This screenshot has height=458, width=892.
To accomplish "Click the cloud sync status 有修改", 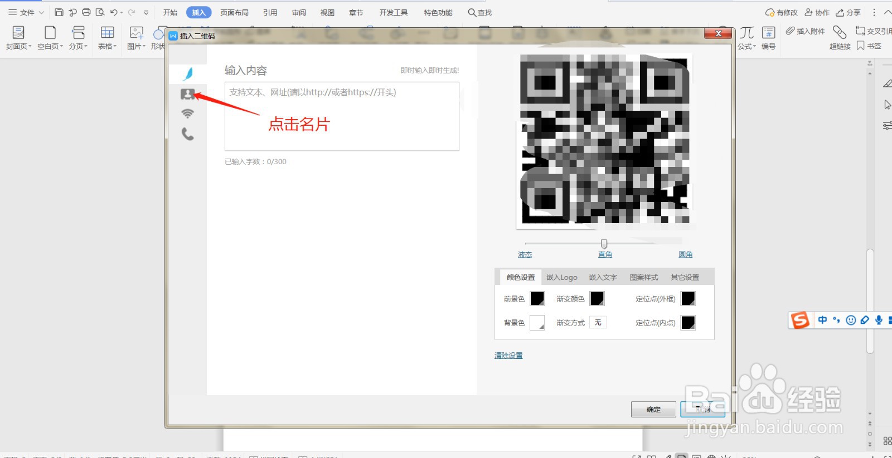I will pyautogui.click(x=782, y=12).
